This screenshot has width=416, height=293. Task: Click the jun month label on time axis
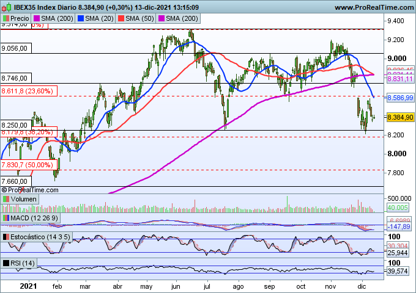(176, 287)
